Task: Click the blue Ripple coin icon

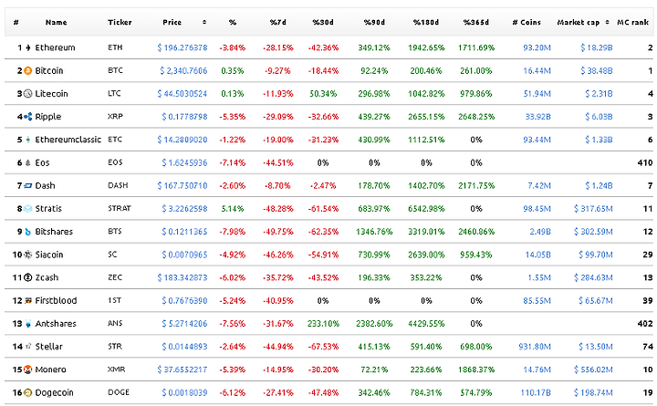Action: (27, 117)
